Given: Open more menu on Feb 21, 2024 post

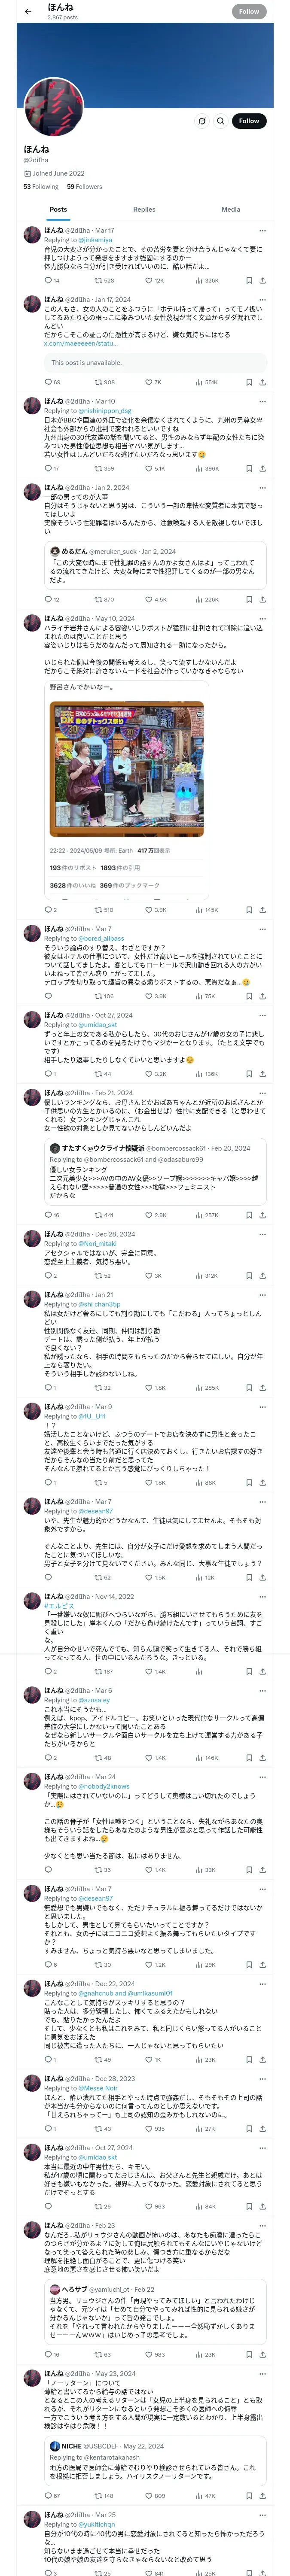Looking at the screenshot, I should click(263, 1093).
